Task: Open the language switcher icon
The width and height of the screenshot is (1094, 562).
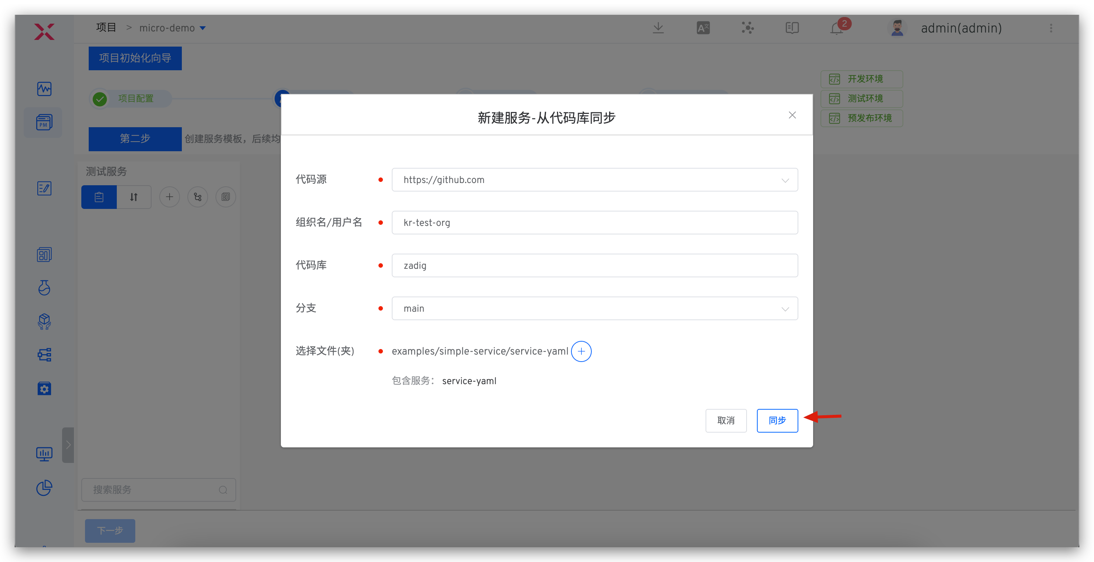Action: tap(703, 28)
